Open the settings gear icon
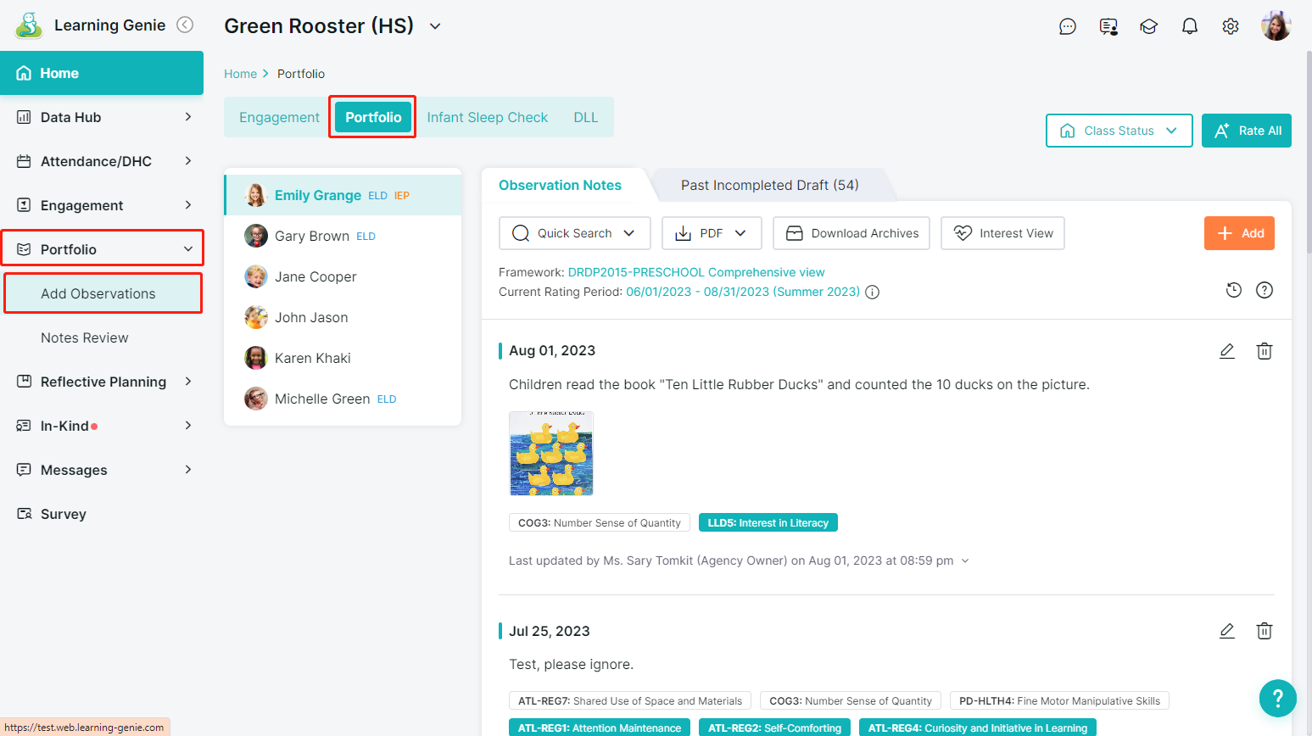The width and height of the screenshot is (1312, 736). click(x=1230, y=26)
